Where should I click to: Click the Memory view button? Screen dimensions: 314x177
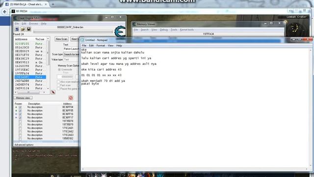pyautogui.click(x=23, y=98)
